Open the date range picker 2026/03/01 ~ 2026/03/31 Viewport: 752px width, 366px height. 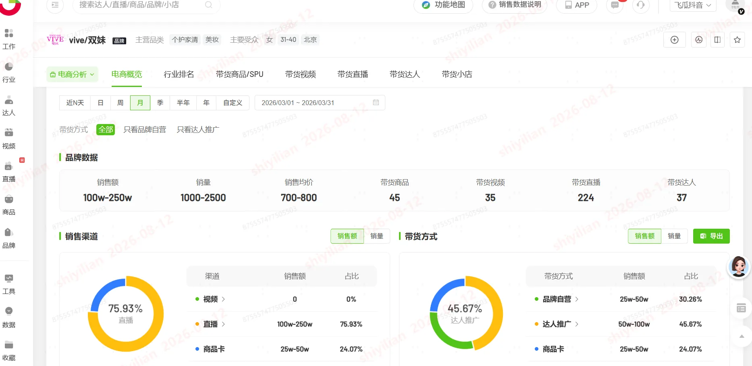click(x=320, y=103)
